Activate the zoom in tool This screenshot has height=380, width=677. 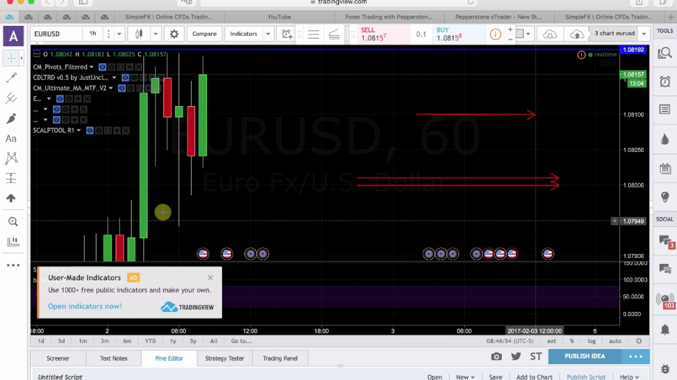pyautogui.click(x=13, y=222)
